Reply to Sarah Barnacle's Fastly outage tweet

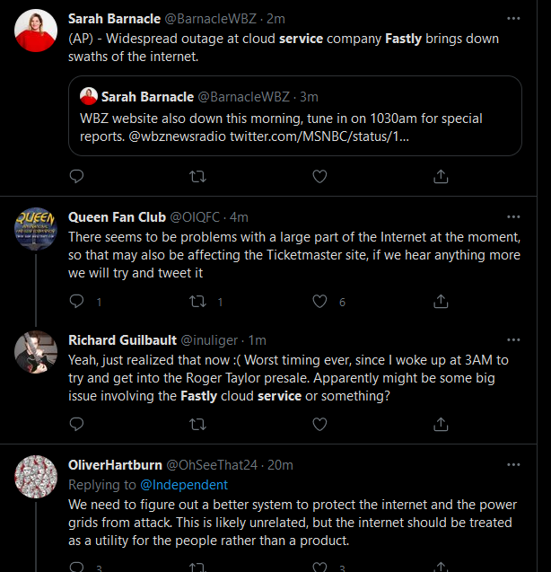(x=76, y=177)
